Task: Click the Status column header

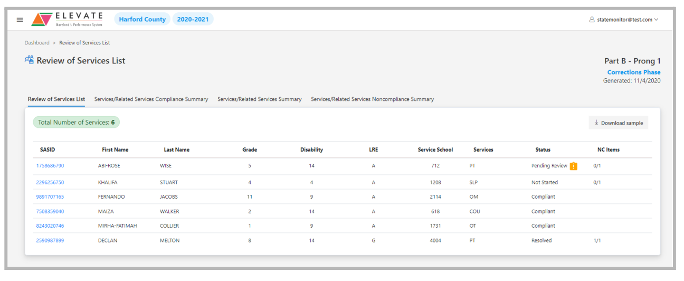Action: tap(543, 150)
